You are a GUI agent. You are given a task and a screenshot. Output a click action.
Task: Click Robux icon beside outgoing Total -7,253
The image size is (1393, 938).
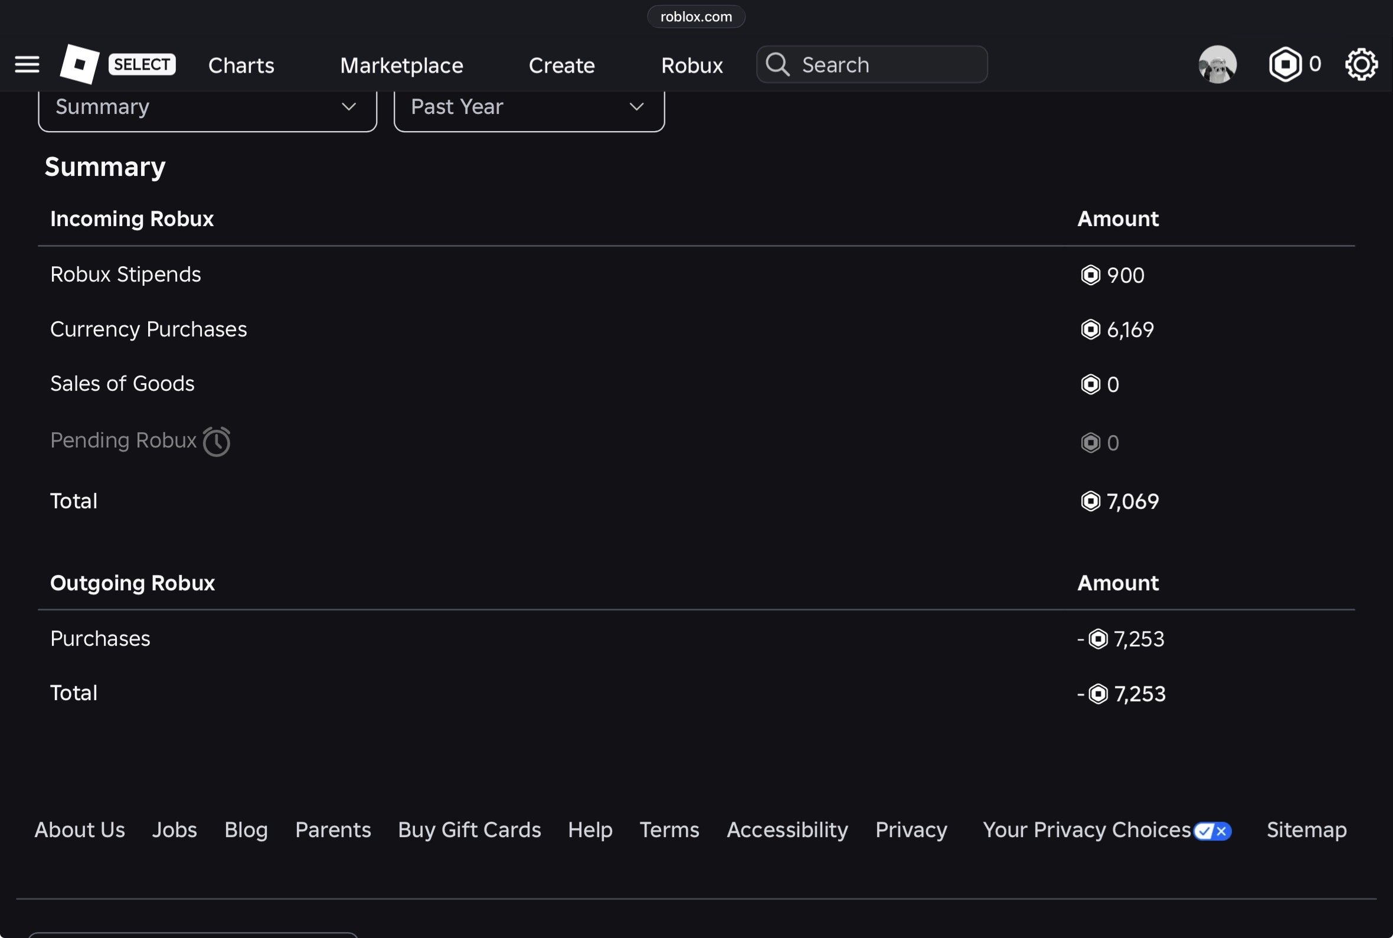coord(1098,694)
